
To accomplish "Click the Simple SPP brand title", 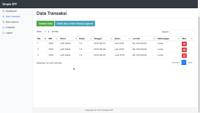I will [10, 4].
